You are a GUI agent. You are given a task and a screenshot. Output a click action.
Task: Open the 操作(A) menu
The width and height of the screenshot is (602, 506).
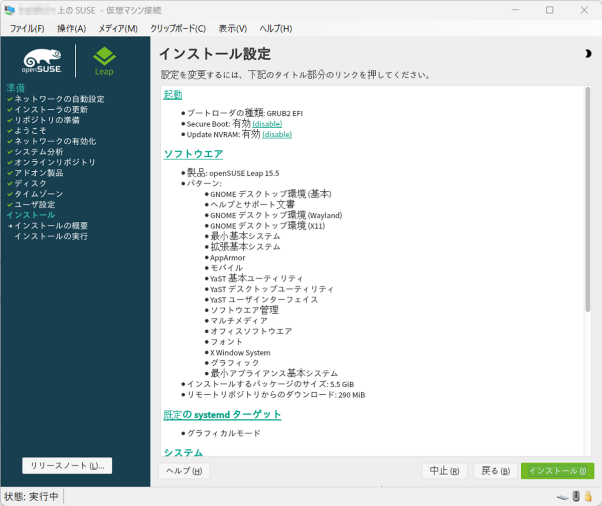(x=71, y=29)
